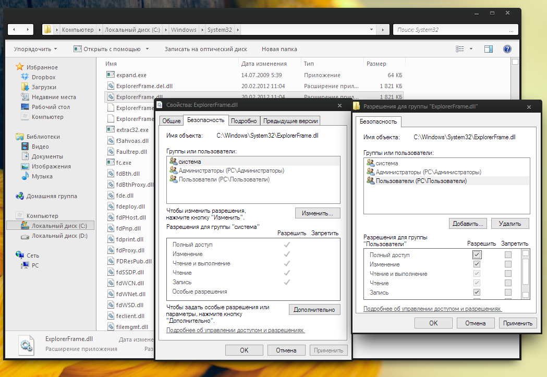The width and height of the screenshot is (547, 377).
Task: Click the Удалить button
Action: coord(510,224)
